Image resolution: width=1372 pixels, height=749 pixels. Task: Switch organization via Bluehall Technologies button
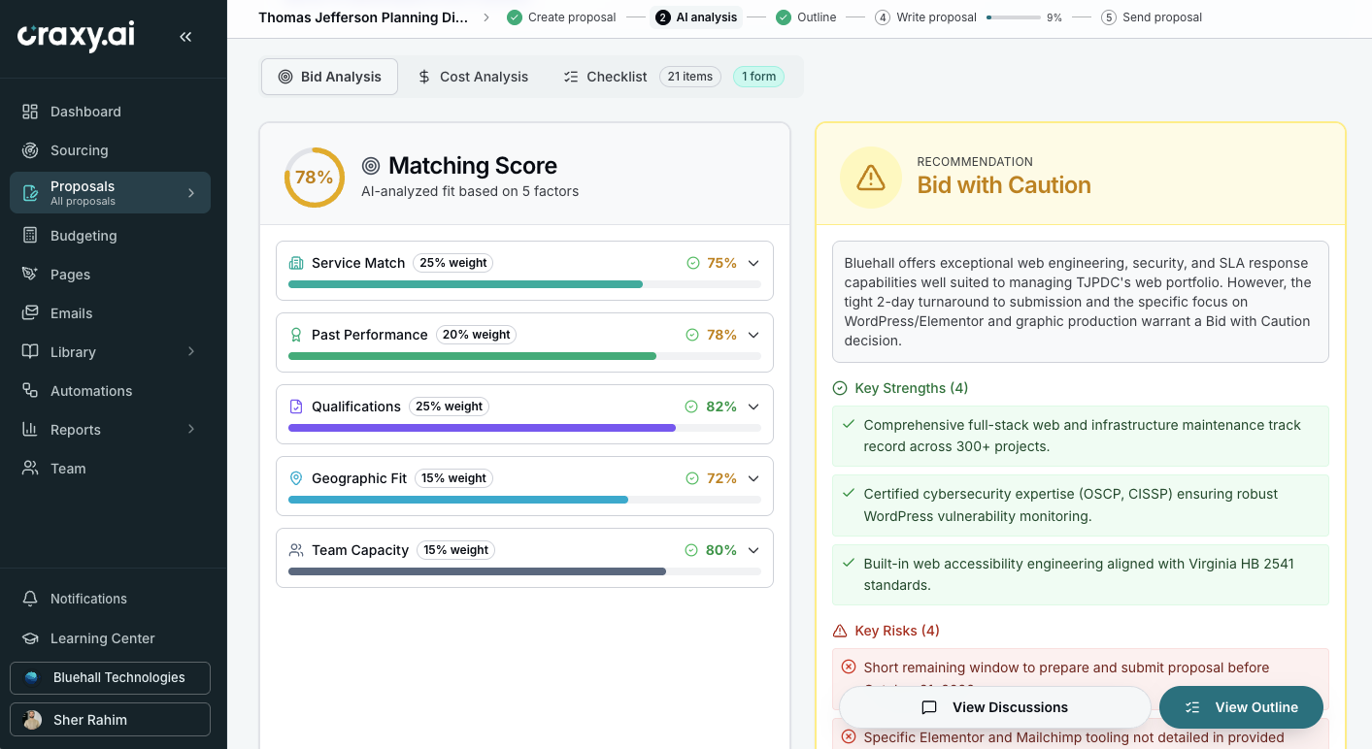[x=110, y=678]
